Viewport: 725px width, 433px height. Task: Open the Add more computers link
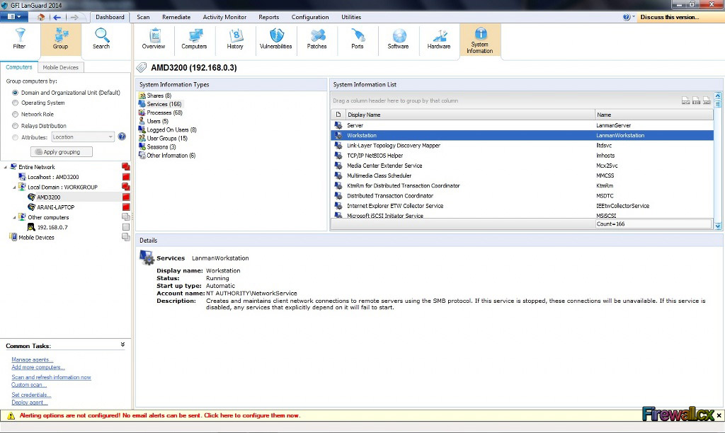38,367
